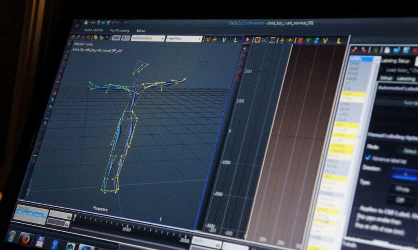Click the 0 value field beside 1.00
418x250 pixels.
125,38
